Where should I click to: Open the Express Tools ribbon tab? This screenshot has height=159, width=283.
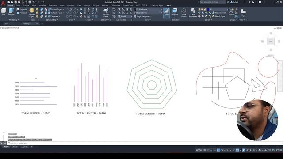(x=128, y=6)
